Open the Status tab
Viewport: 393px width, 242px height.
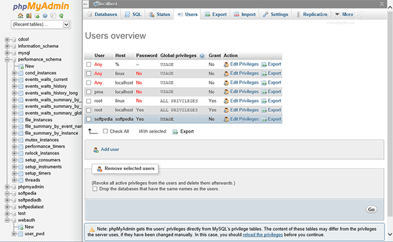click(x=159, y=14)
